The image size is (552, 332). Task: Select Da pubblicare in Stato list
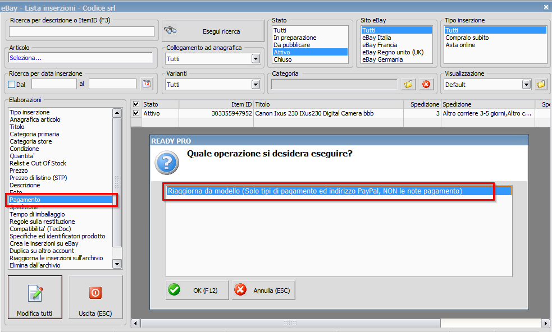(310, 45)
